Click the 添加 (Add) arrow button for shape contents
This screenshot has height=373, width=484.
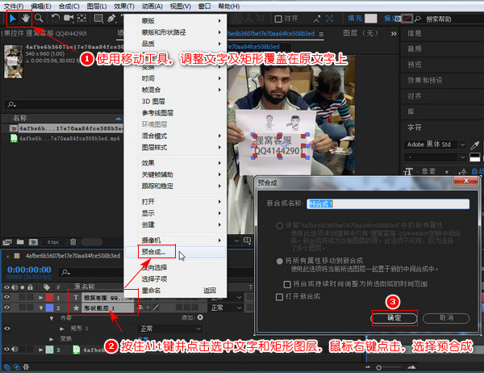pos(200,317)
